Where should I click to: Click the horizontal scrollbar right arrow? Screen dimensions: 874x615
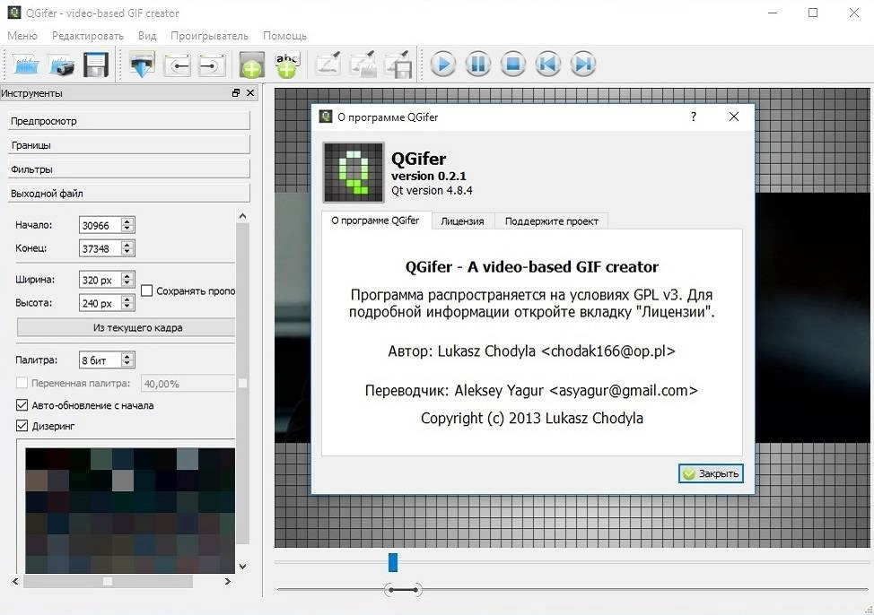point(227,581)
